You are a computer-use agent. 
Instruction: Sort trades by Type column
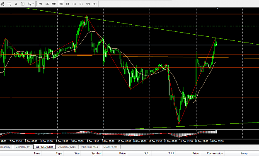59,154
